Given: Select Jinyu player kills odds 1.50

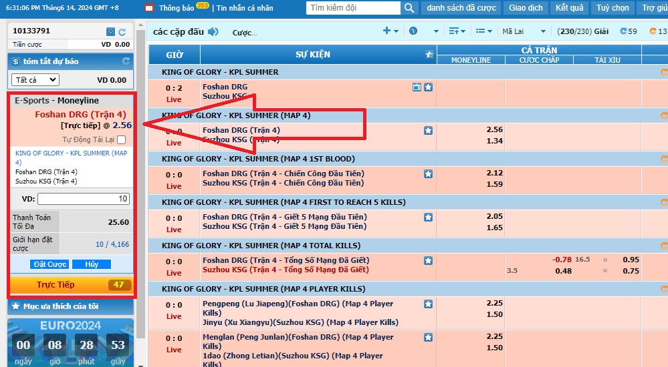Looking at the screenshot, I should coord(495,314).
